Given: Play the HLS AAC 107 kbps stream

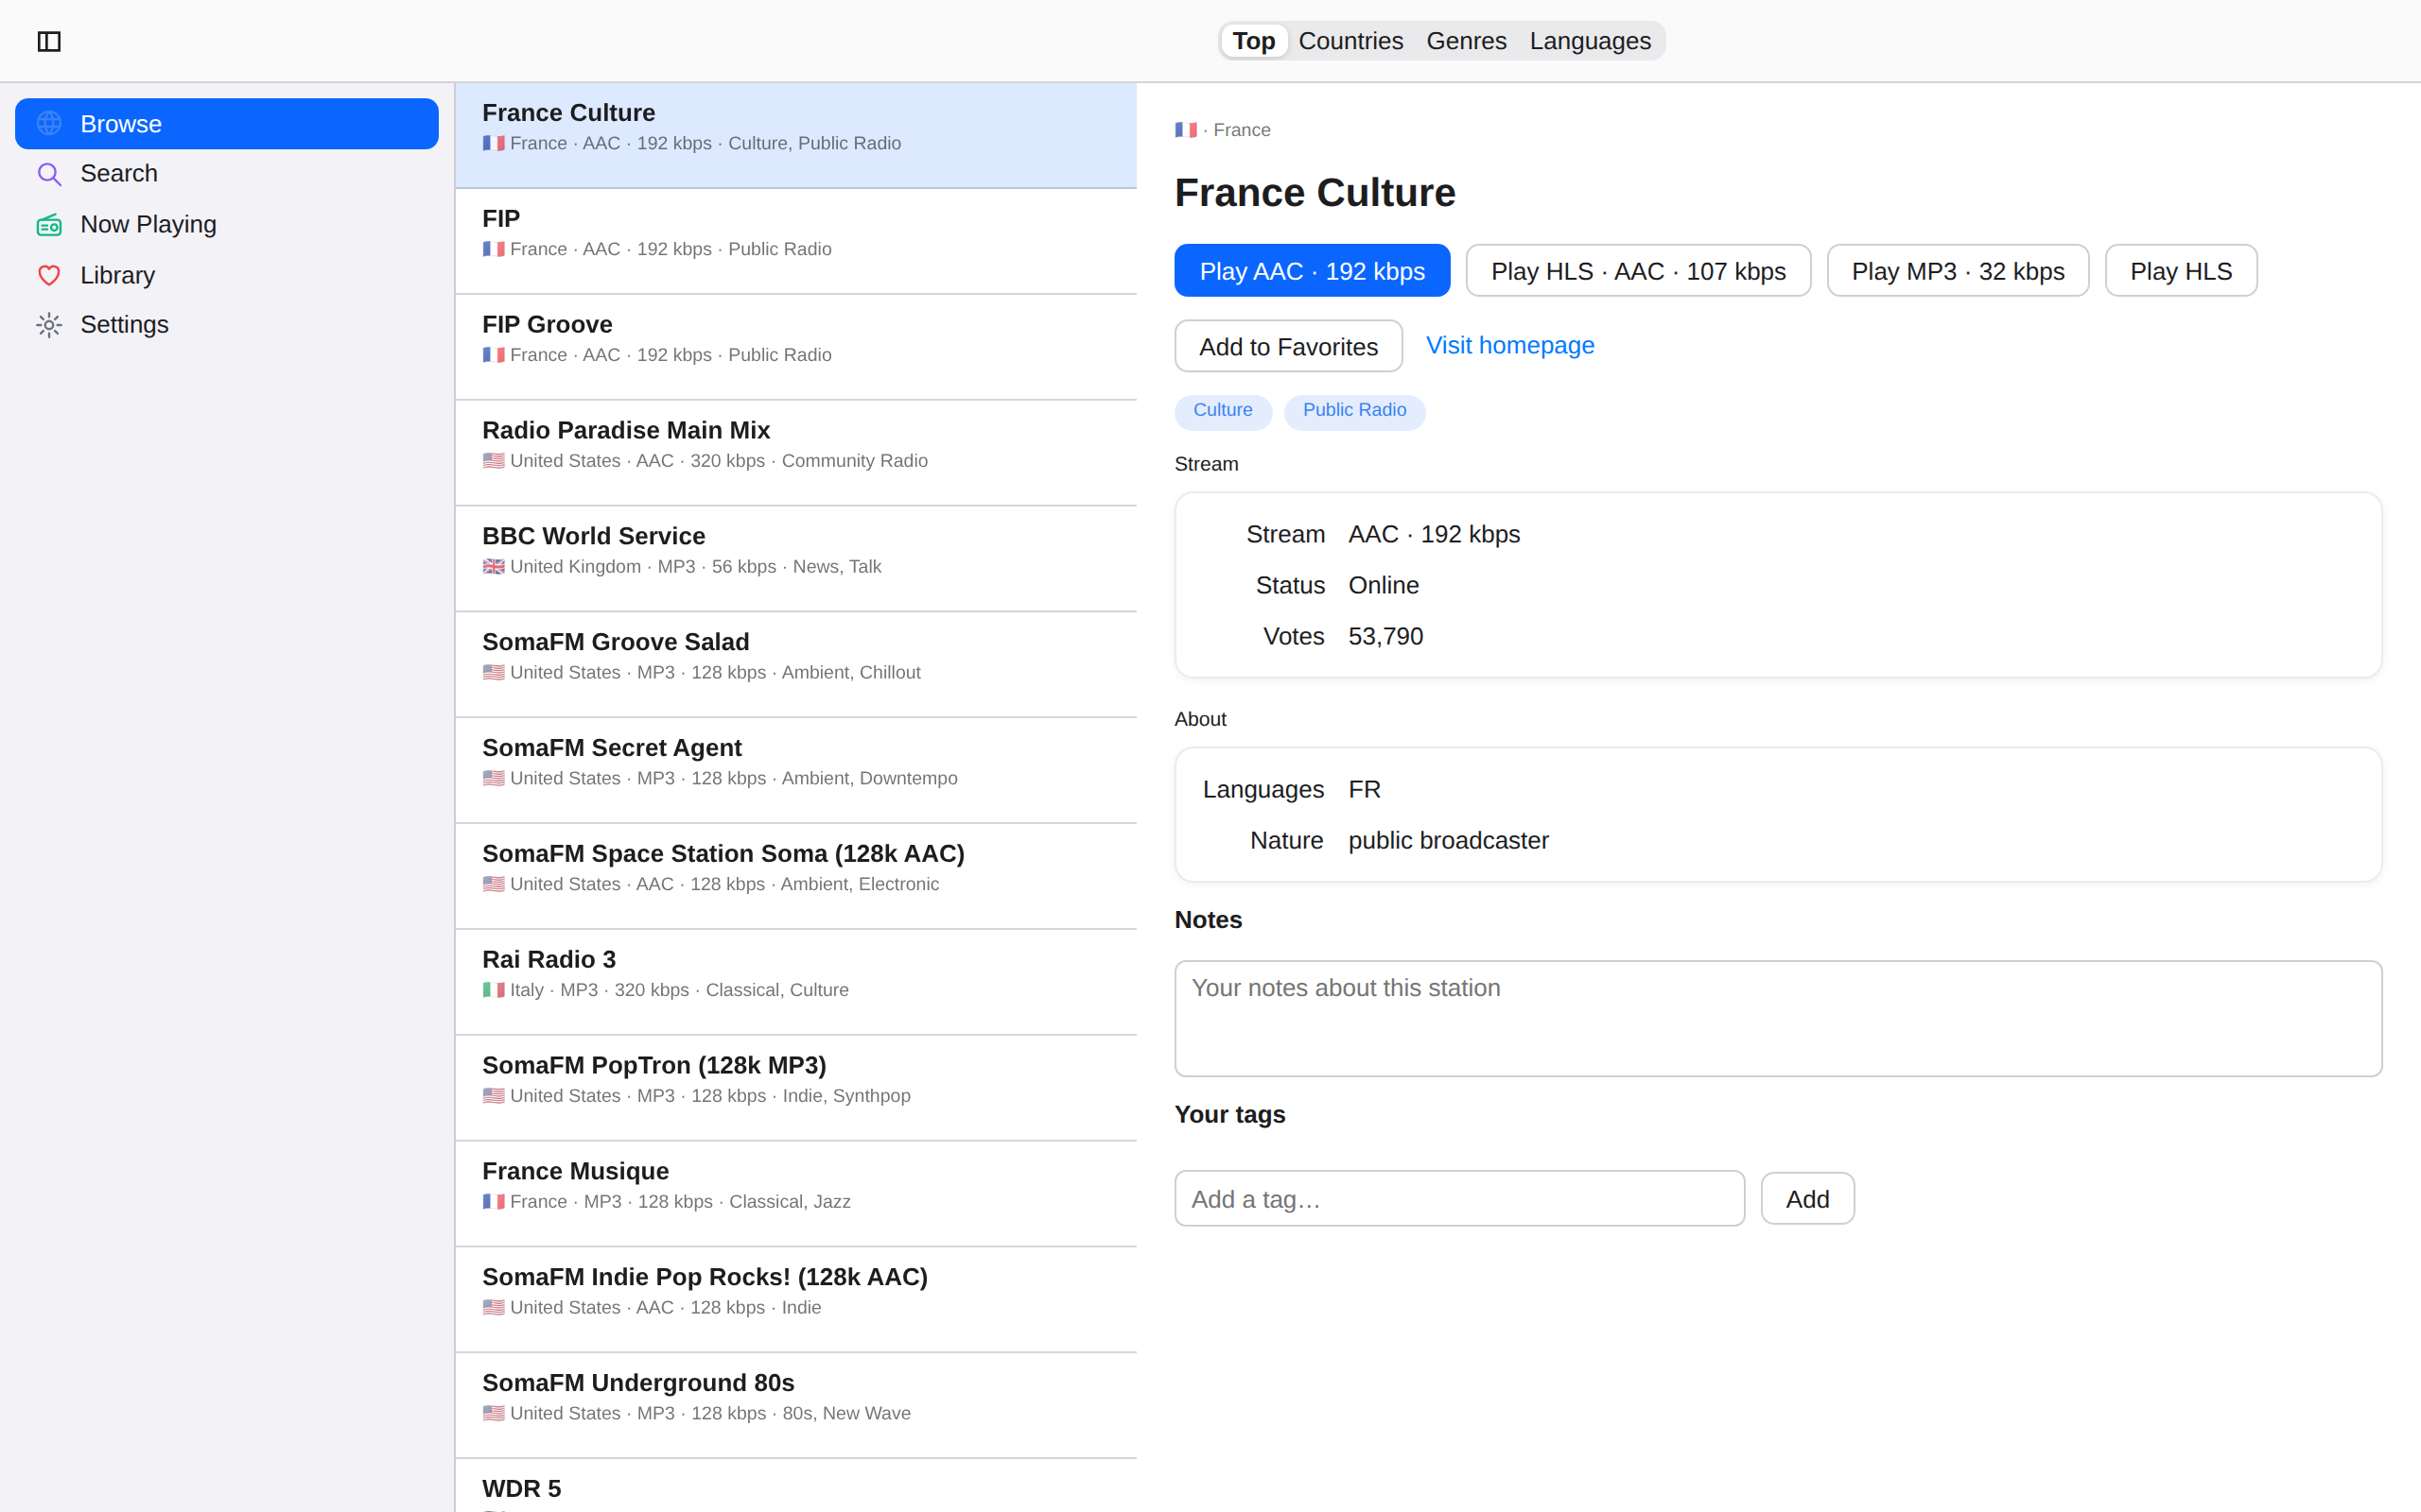Looking at the screenshot, I should click(1638, 271).
